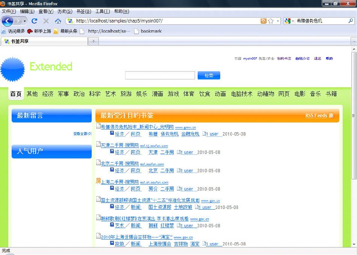Open a new tab with the plus button
Viewport: 357px width, 255px height.
click(93, 41)
